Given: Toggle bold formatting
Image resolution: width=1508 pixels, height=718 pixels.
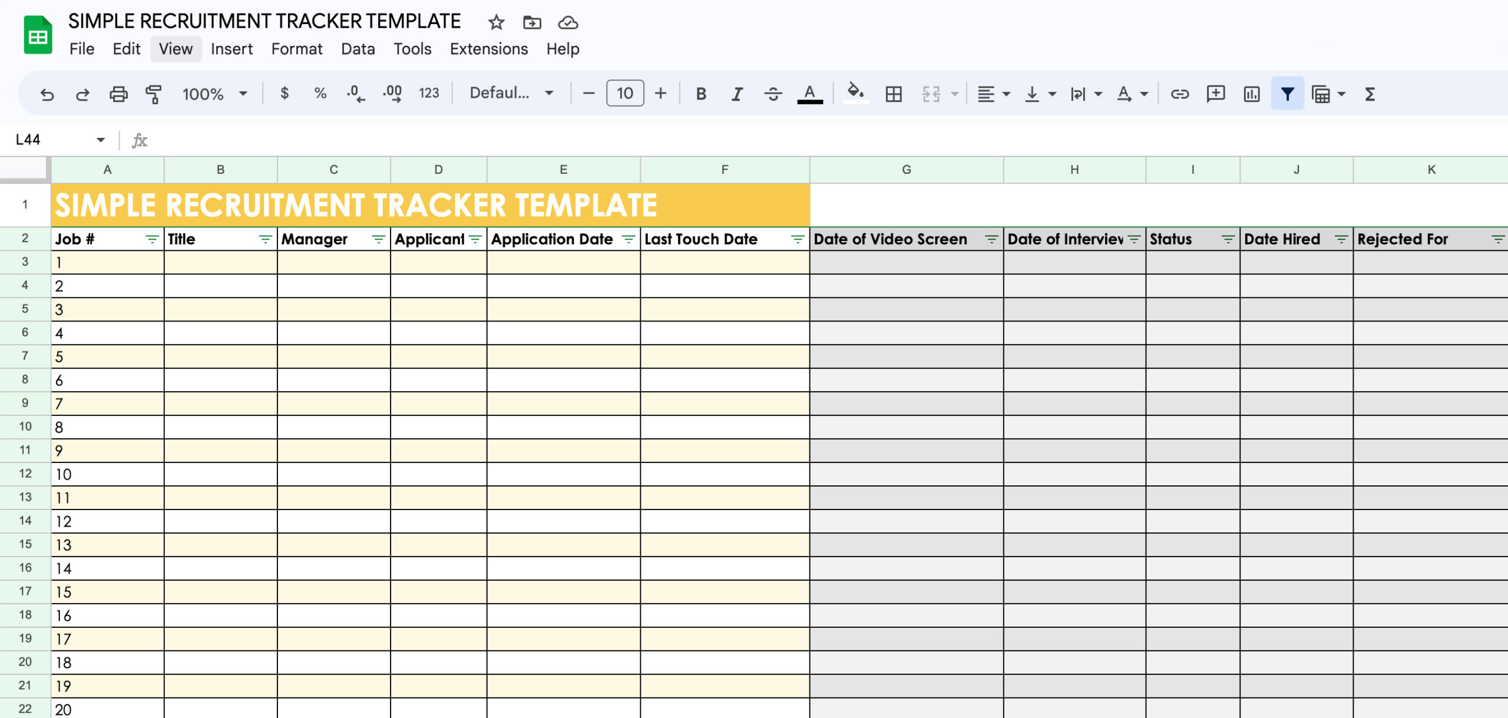Looking at the screenshot, I should click(x=701, y=94).
